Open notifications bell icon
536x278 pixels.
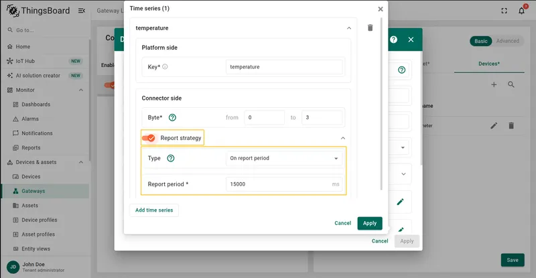pyautogui.click(x=522, y=11)
